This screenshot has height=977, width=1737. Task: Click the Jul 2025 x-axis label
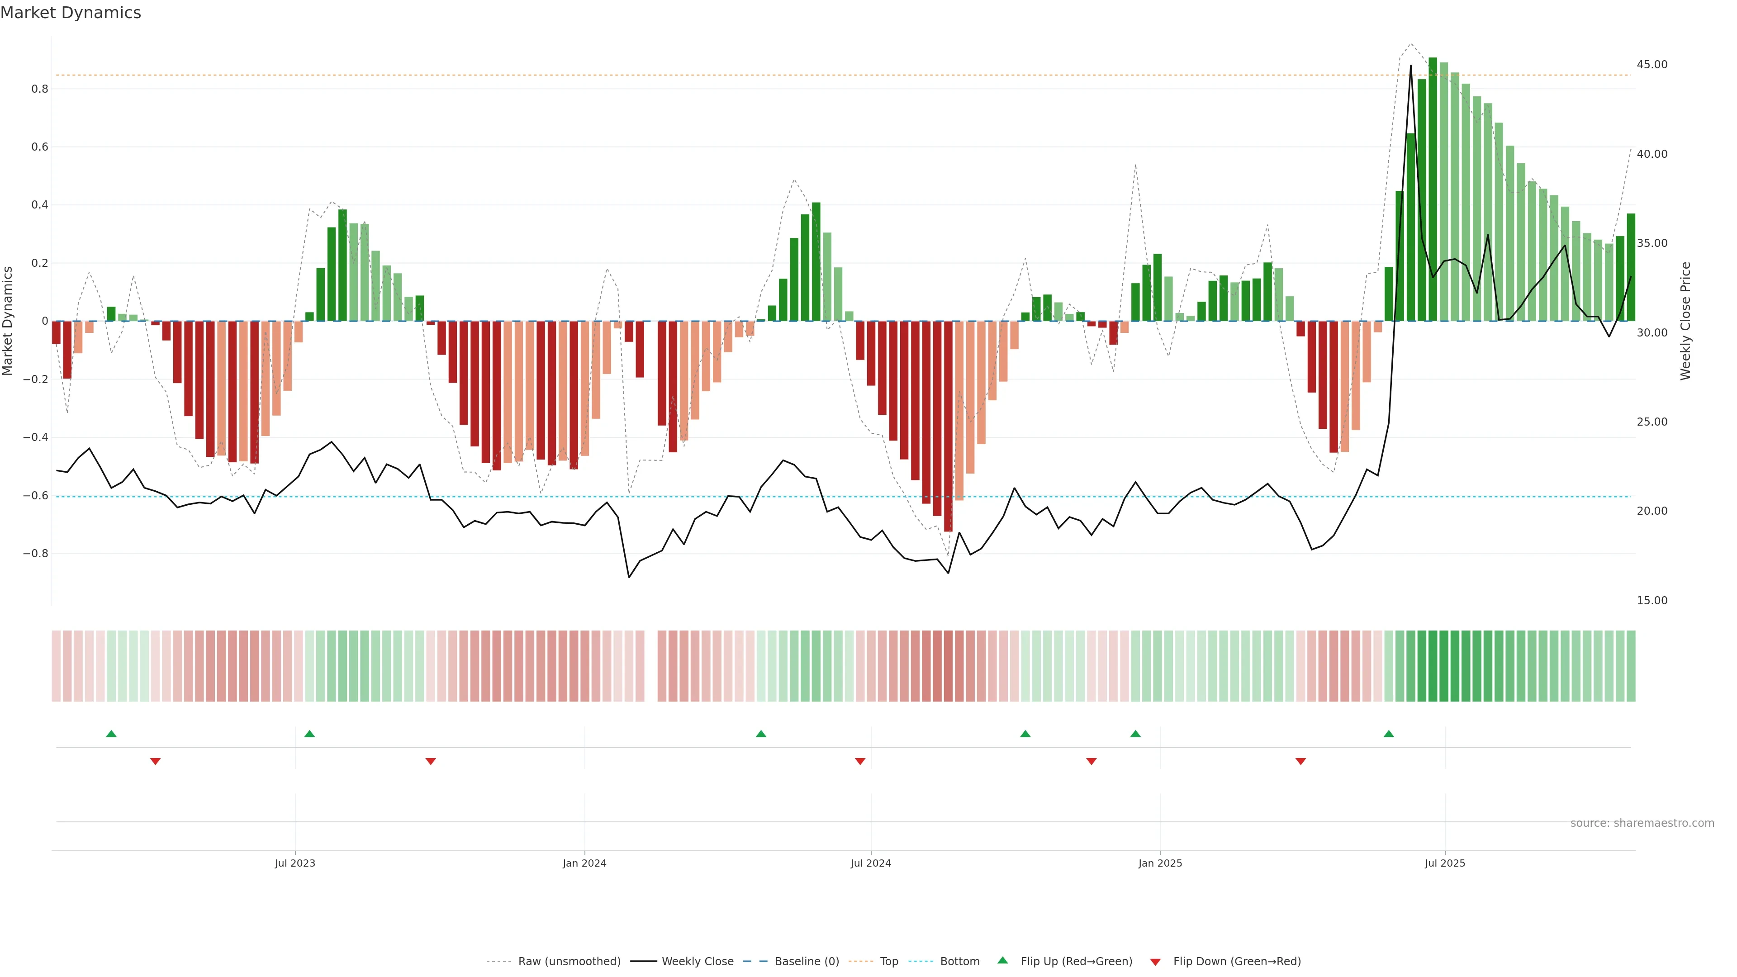point(1445,863)
